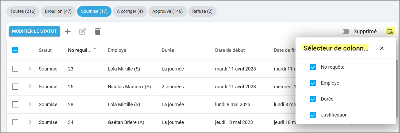Click the column selector scrollbar
The image size is (400, 133).
(397, 88)
